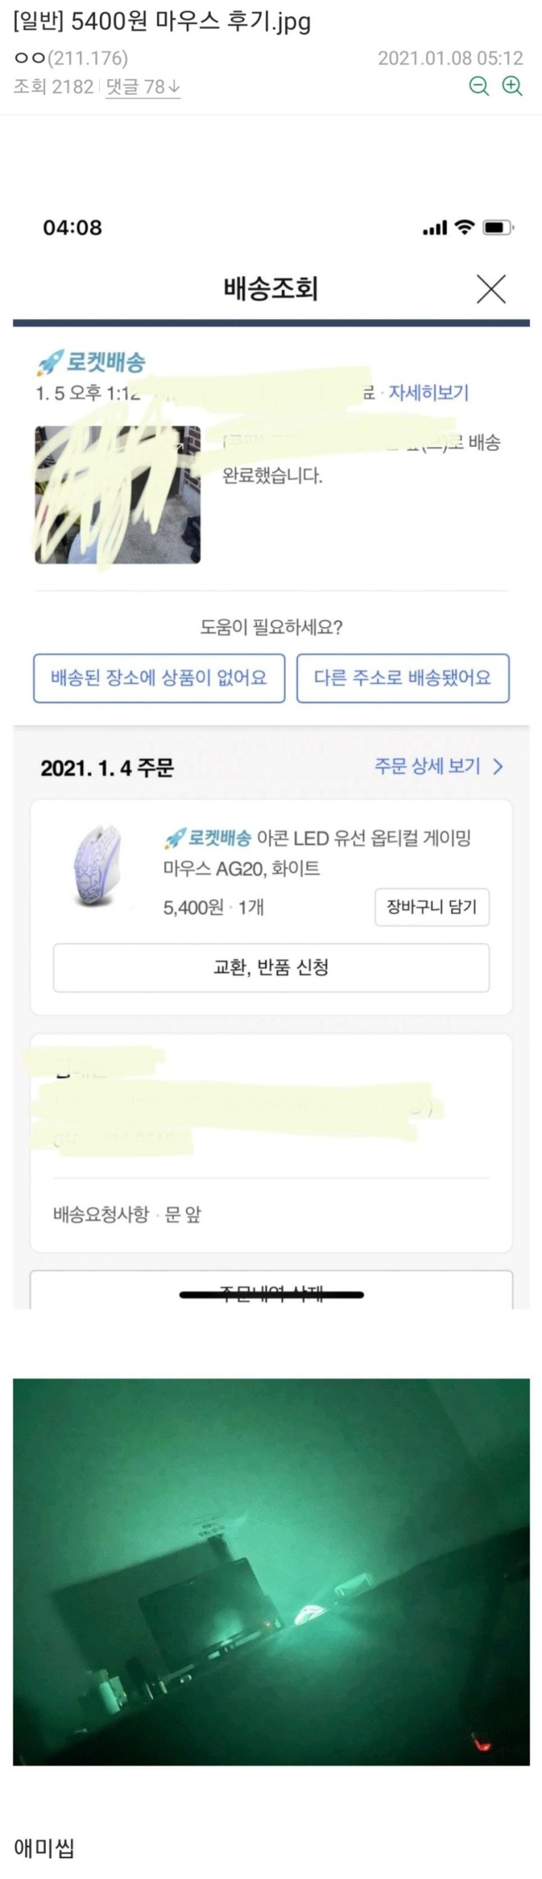Image resolution: width=542 pixels, height=1879 pixels.
Task: Open the 자세히보기 link
Action: coord(428,392)
